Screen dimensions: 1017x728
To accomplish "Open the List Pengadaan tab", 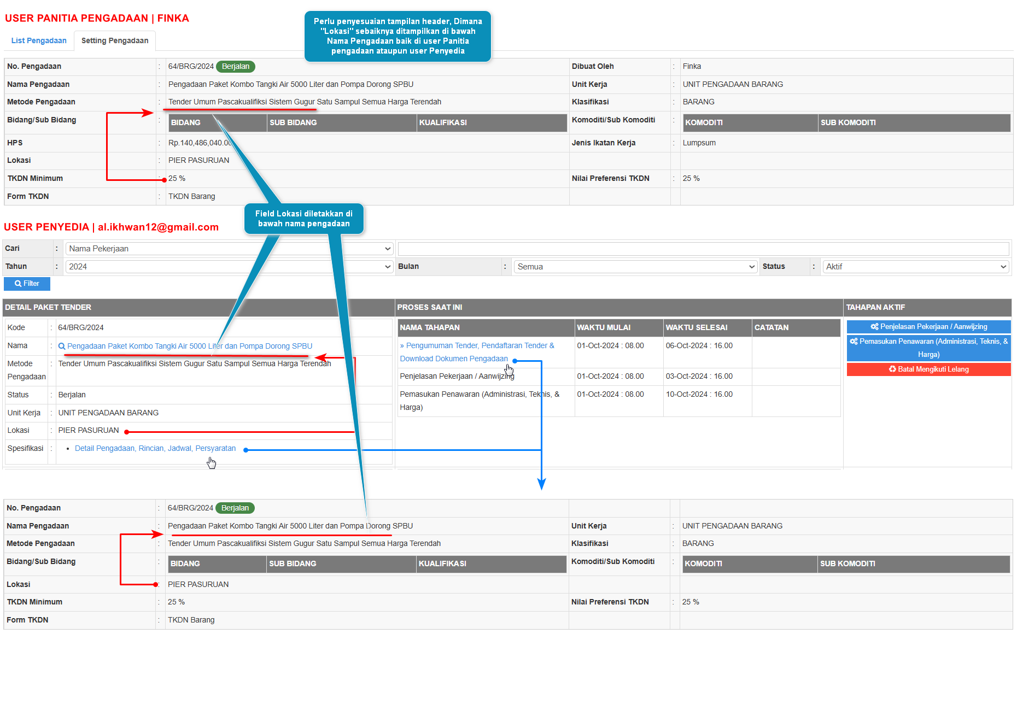I will pos(39,40).
